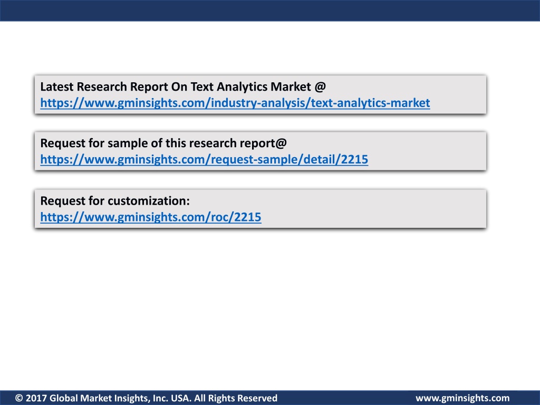Open the request-sample/detail/2215 link

coord(204,159)
